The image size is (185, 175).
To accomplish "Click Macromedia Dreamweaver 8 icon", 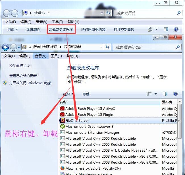I will click(62, 126).
